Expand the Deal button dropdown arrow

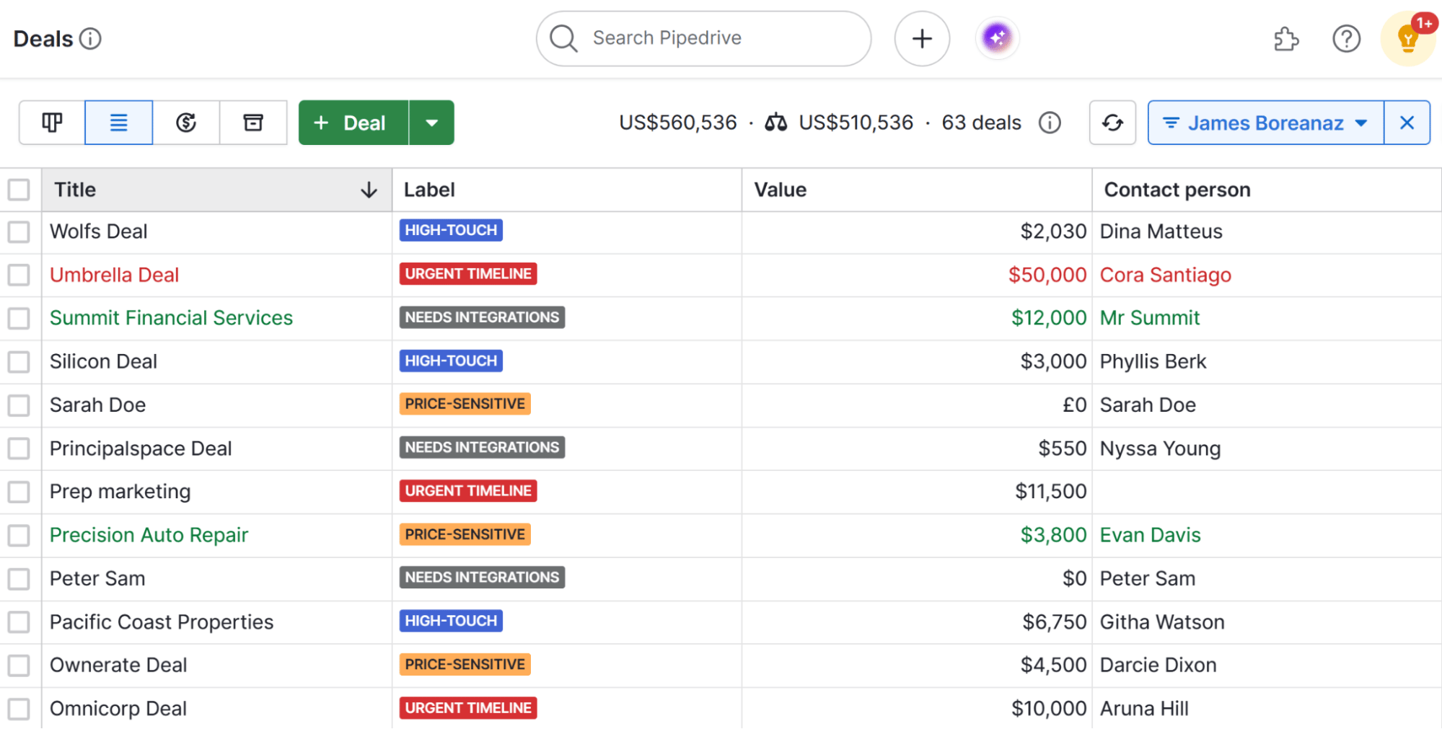(x=431, y=123)
